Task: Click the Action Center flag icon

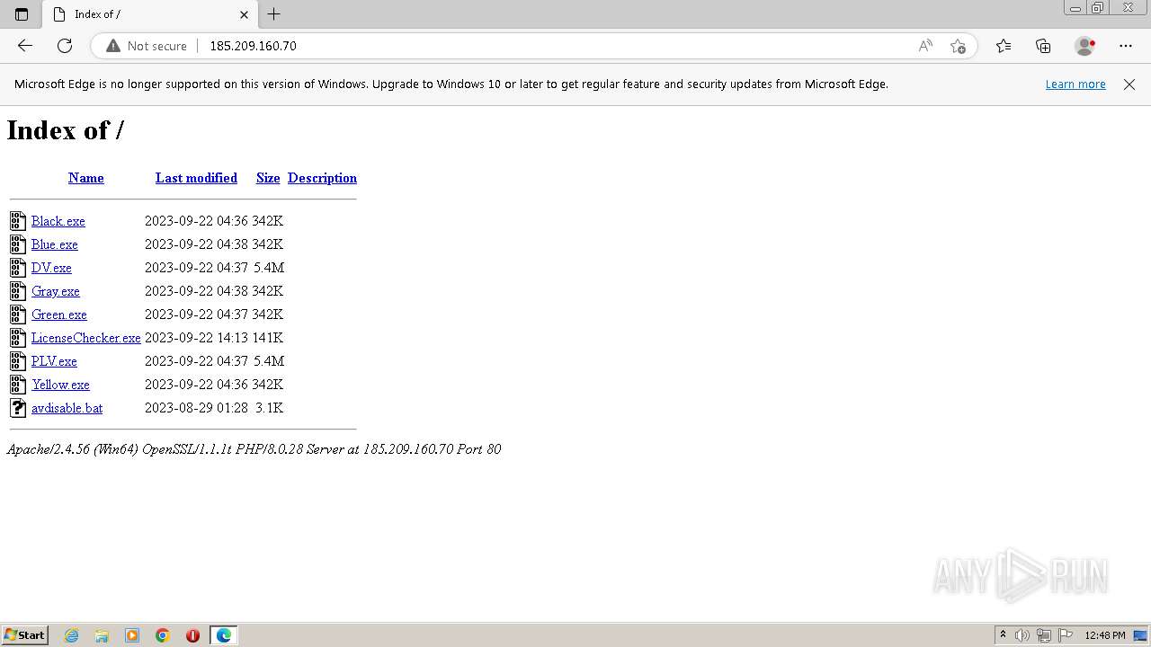Action: click(x=1066, y=635)
